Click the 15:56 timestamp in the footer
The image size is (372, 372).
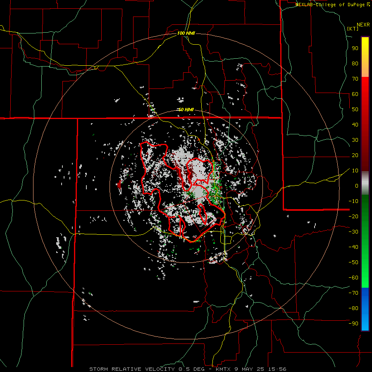pos(277,369)
